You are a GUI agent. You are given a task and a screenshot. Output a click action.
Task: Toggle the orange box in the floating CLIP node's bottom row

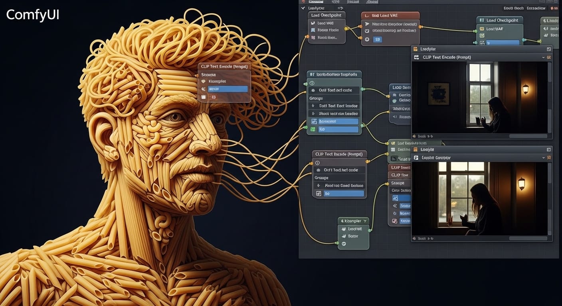pos(213,97)
